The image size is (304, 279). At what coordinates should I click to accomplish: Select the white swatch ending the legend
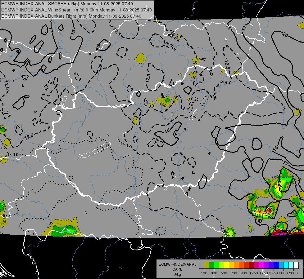point(296,265)
